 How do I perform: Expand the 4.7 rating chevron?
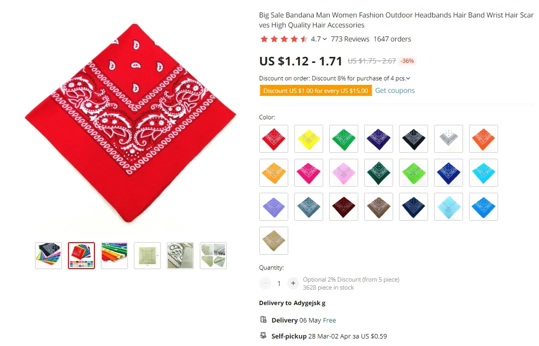(325, 39)
